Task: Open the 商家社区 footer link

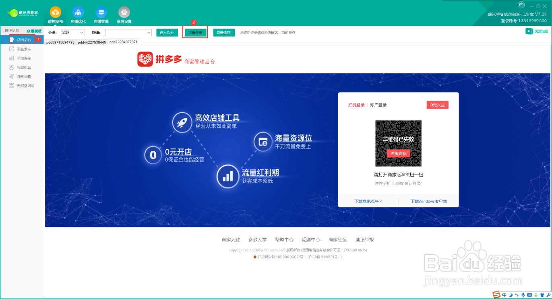Action: coord(338,240)
